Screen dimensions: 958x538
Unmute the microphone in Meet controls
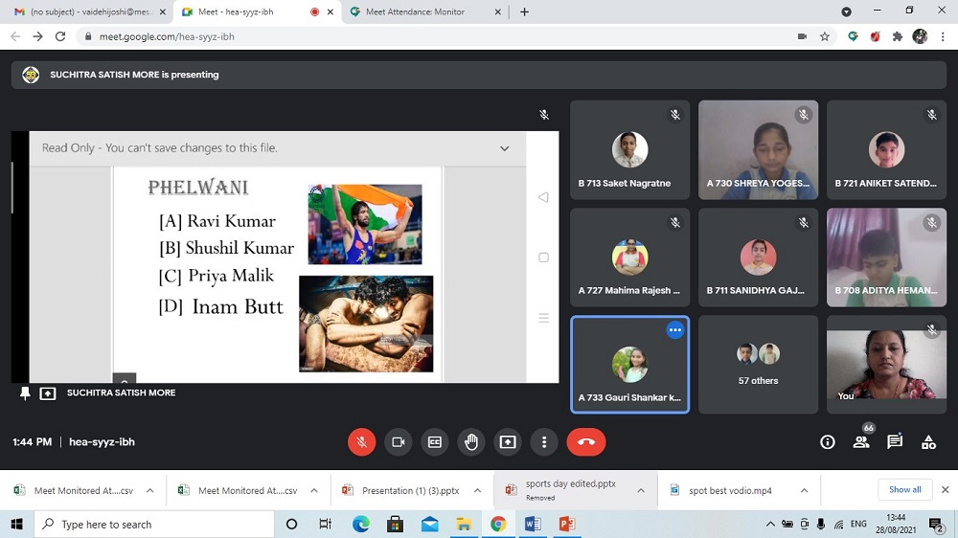click(361, 442)
